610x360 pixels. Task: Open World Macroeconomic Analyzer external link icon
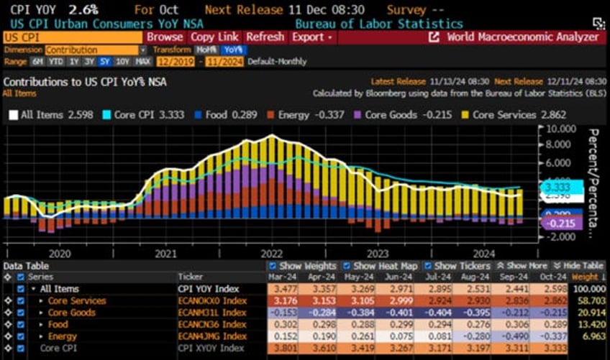coord(434,37)
